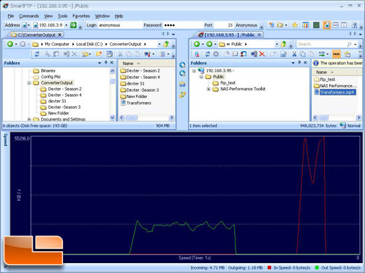Click the Favorites star icon
365x273 pixels.
(295, 25)
